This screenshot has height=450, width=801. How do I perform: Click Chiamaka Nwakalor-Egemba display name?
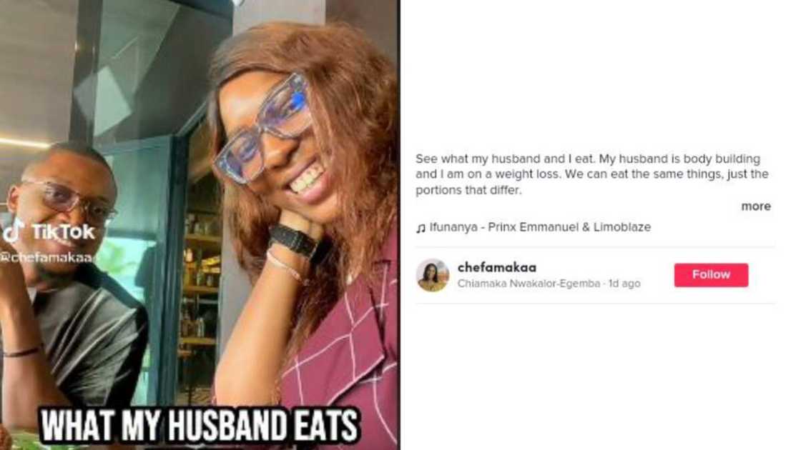[x=529, y=283]
